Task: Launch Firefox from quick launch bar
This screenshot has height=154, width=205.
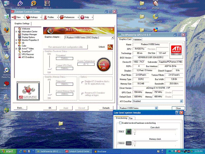Action: [x=25, y=151]
